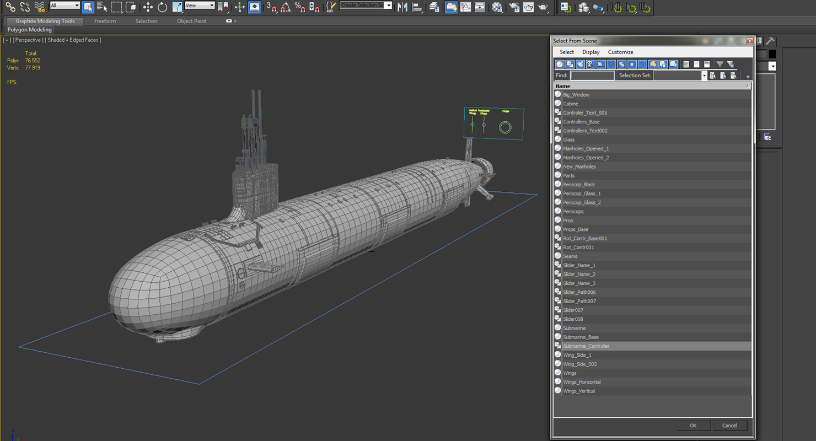Open Curve Editor icon
The height and width of the screenshot is (441, 816).
(x=465, y=7)
